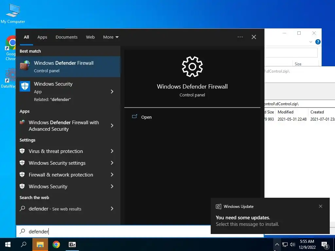Open Windows Defender Firewall best match result
335x251 pixels.
click(68, 67)
